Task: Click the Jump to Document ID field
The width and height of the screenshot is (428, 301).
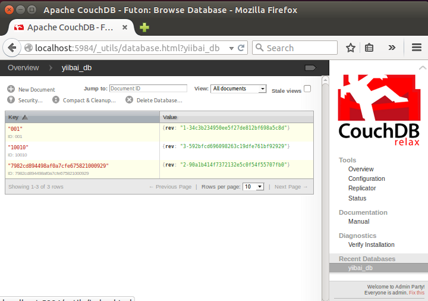Action: click(x=147, y=89)
